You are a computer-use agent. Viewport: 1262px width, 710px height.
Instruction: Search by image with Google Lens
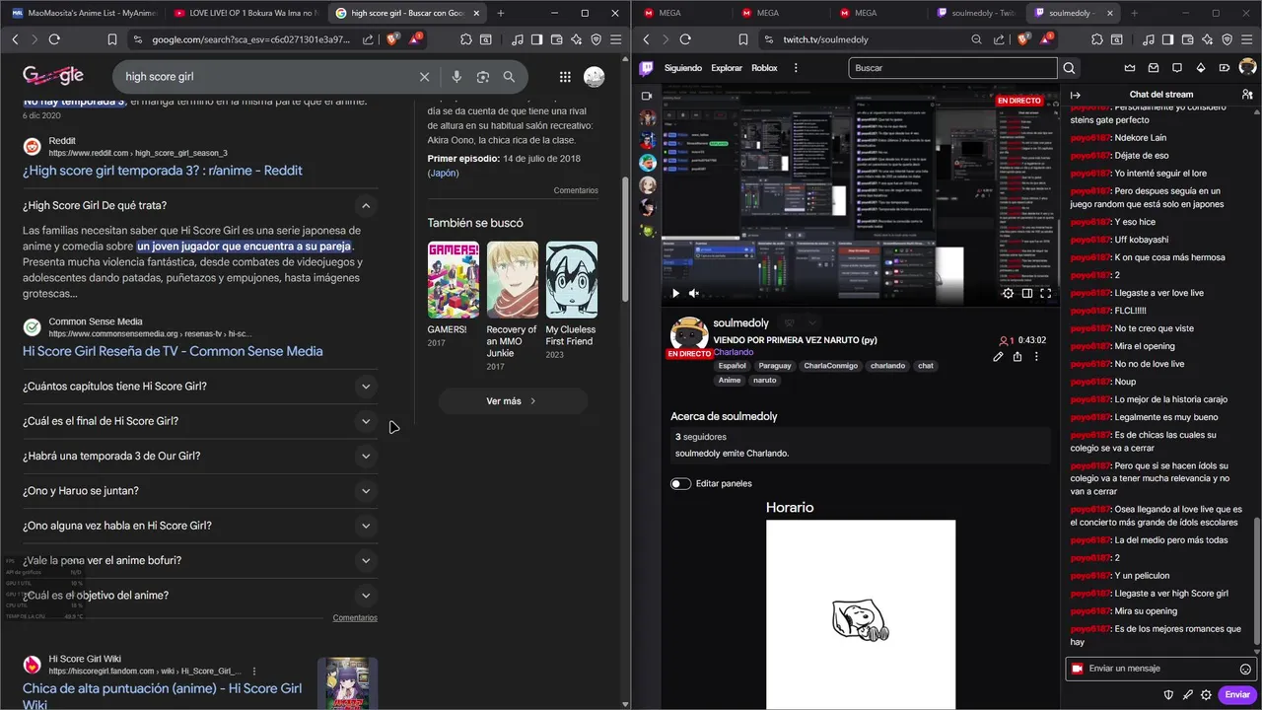pyautogui.click(x=483, y=77)
